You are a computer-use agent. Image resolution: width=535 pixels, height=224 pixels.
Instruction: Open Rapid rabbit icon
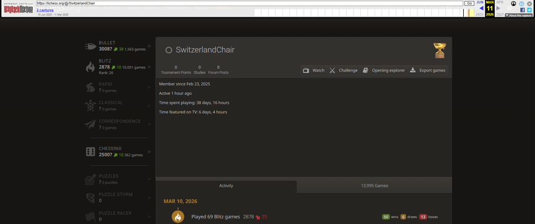[90, 87]
